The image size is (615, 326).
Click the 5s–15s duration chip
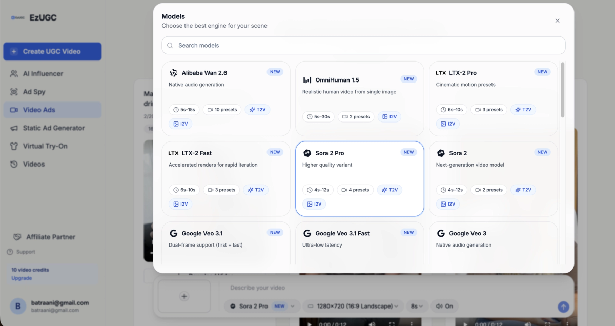point(184,110)
